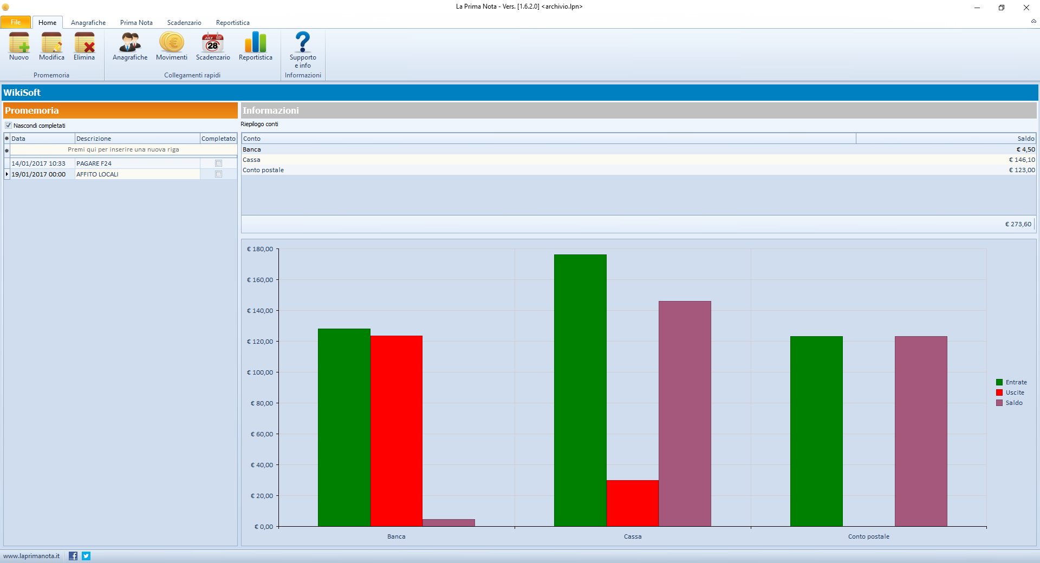
Task: Mark PAGARE F24 as completed
Action: click(219, 163)
